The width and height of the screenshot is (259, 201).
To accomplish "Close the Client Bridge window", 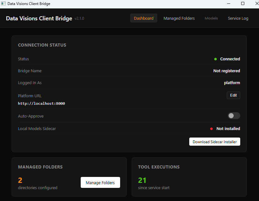I will pyautogui.click(x=257, y=3).
